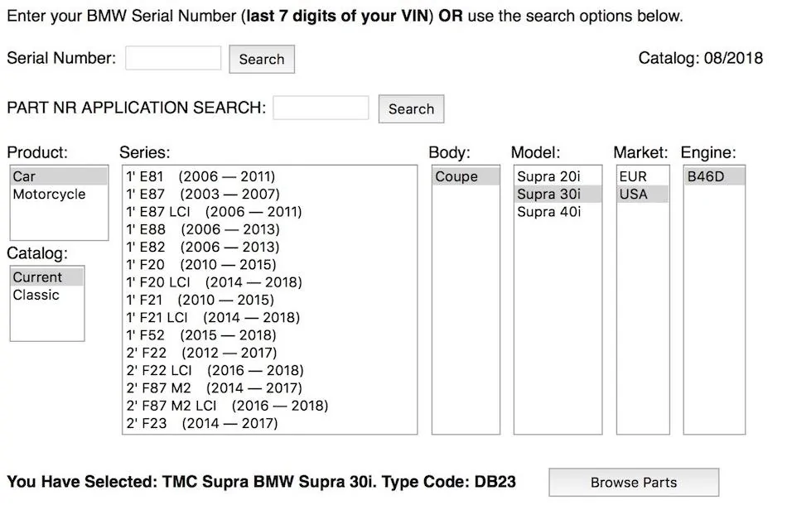This screenshot has width=787, height=505.
Task: Select series 1' F52 (2015 — 2018)
Action: coord(269,335)
